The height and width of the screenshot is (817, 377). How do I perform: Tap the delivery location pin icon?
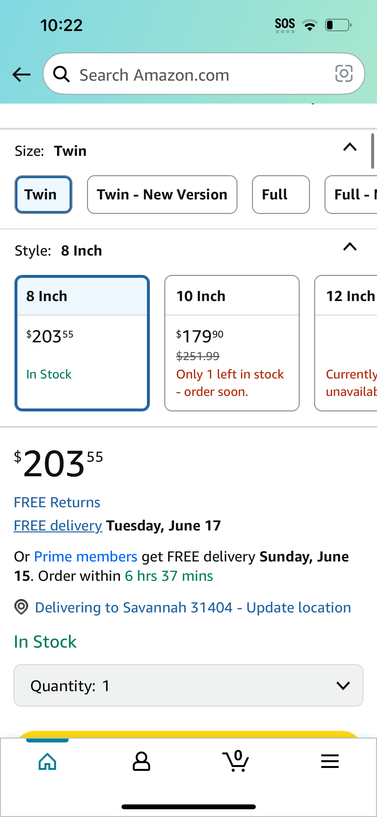[x=21, y=607]
